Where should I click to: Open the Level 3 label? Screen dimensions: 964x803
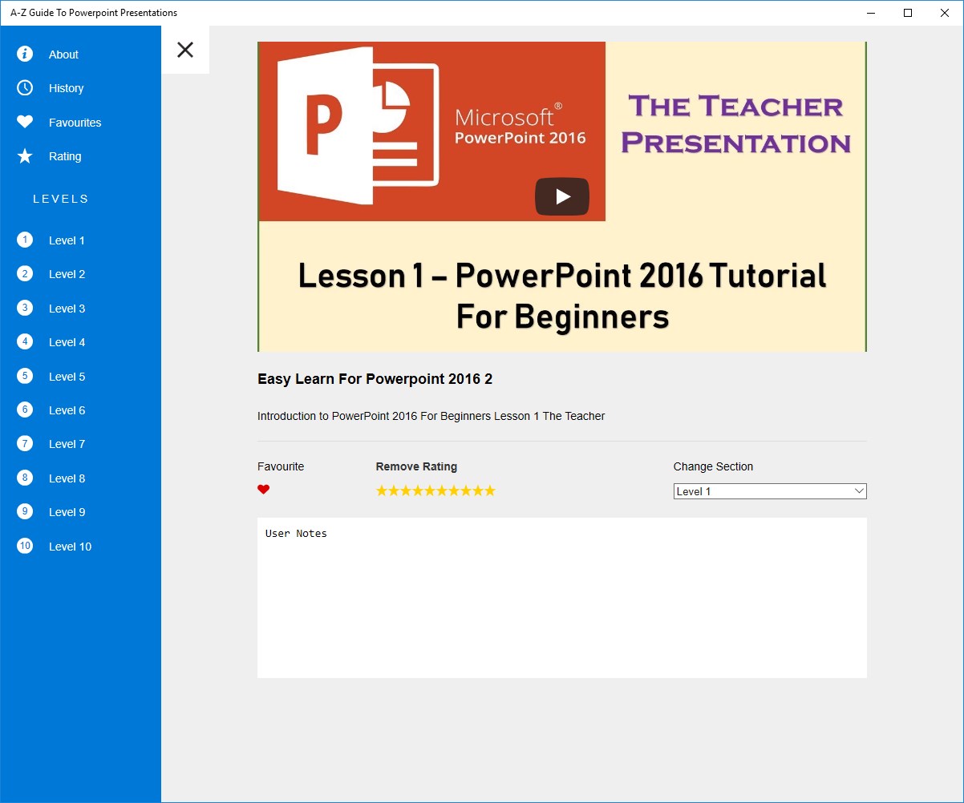tap(67, 309)
